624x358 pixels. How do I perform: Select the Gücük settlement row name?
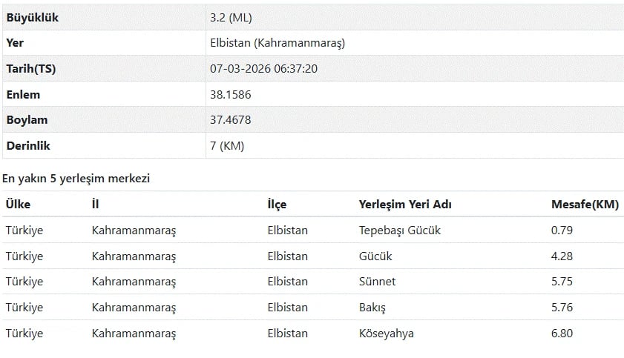pos(375,256)
